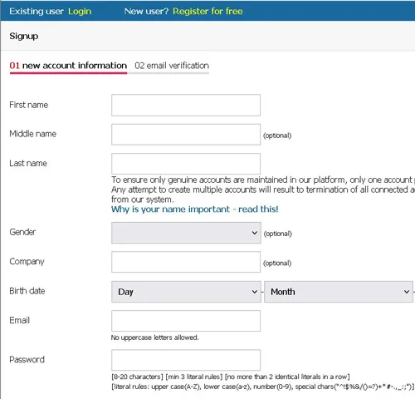Open the Login link
Image resolution: width=415 pixels, height=399 pixels.
(80, 12)
